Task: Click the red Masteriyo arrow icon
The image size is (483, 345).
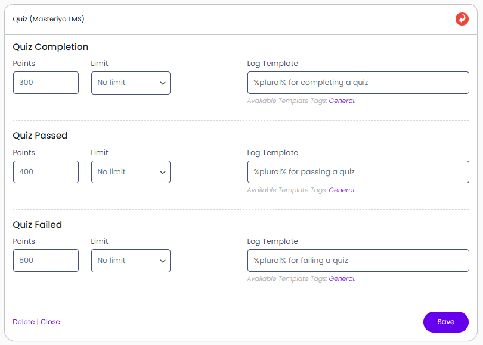Action: point(462,19)
